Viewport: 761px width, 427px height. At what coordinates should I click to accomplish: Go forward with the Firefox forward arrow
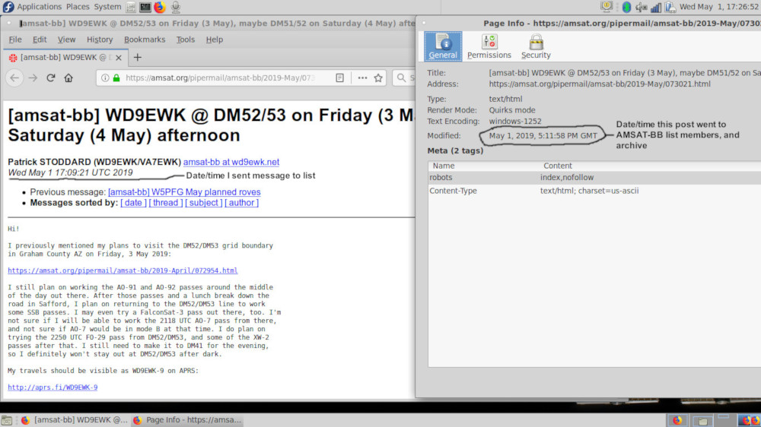coord(33,77)
